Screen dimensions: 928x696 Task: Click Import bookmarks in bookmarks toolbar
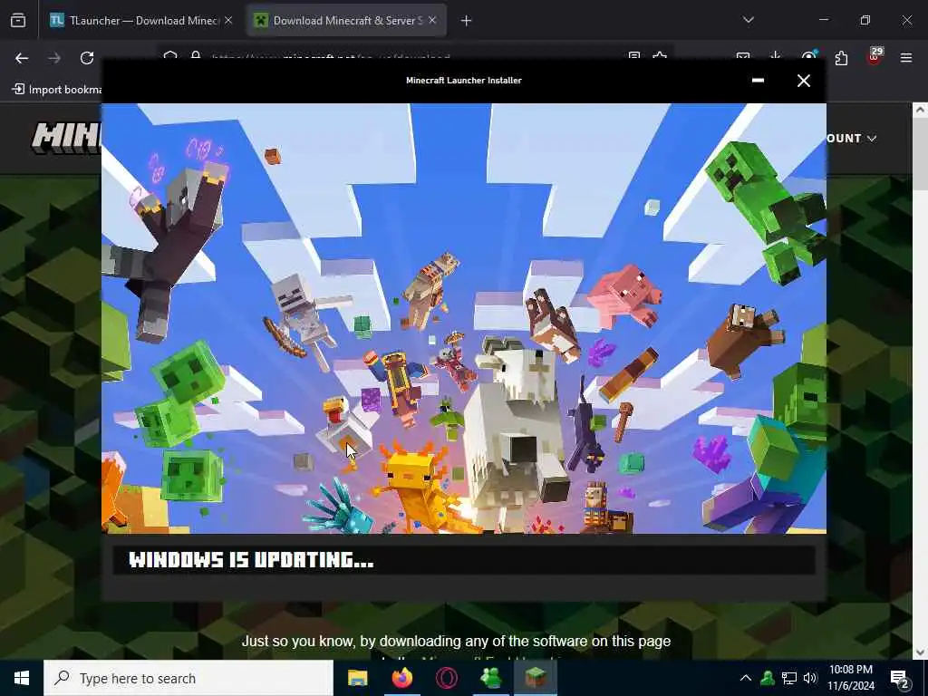click(57, 90)
